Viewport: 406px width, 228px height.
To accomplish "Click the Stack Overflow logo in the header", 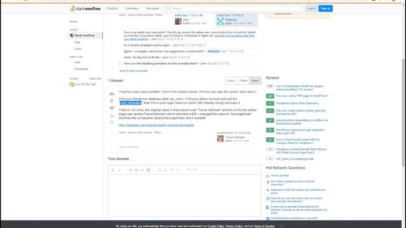I will coord(85,8).
